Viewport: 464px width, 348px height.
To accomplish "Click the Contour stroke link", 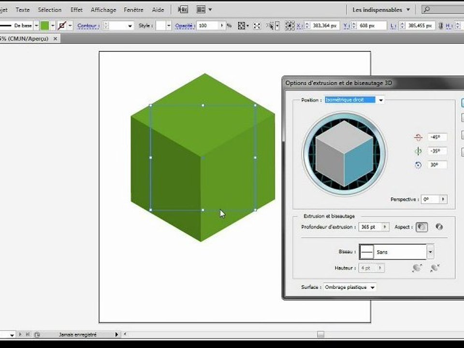I will coord(87,26).
